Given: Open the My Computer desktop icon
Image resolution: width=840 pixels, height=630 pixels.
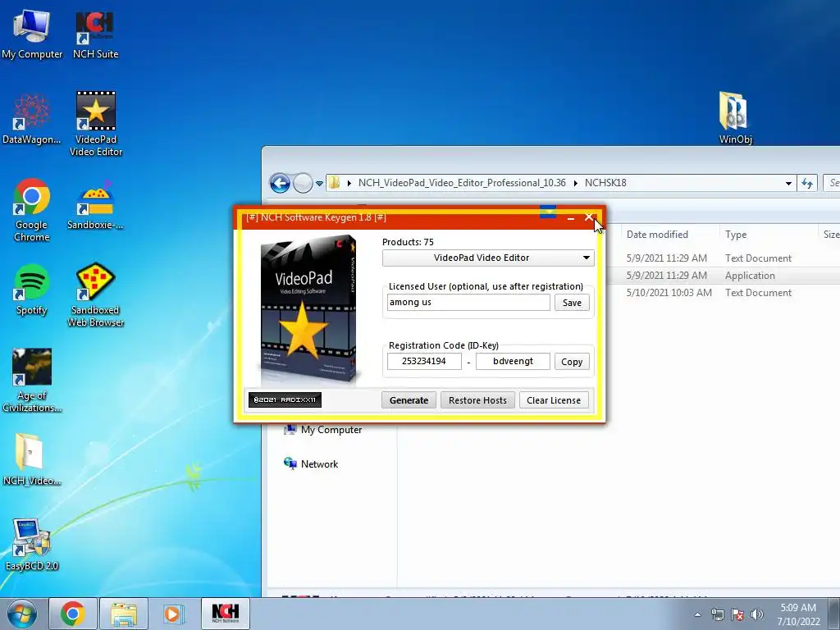Looking at the screenshot, I should point(32,34).
